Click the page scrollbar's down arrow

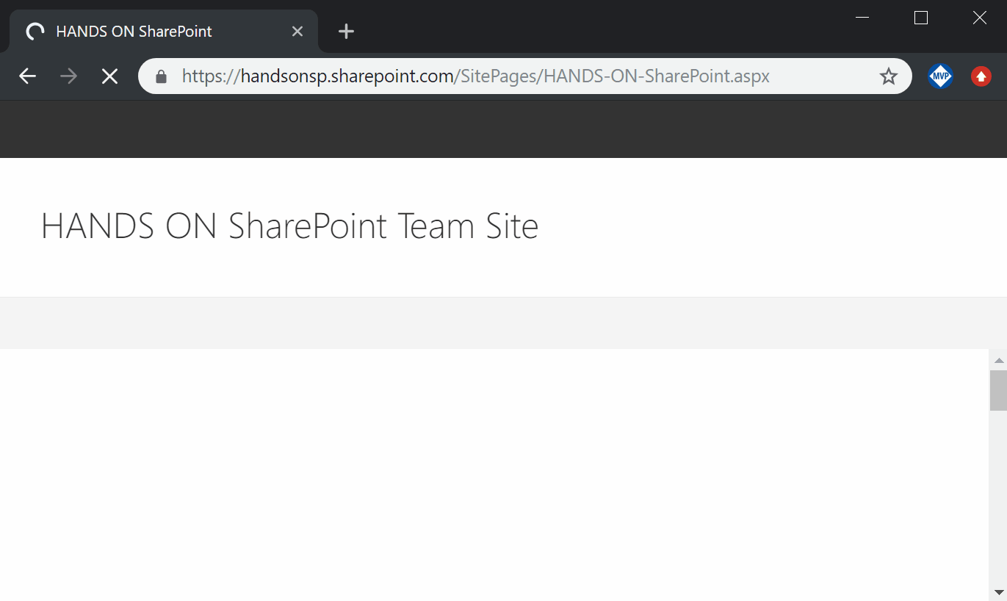point(998,592)
